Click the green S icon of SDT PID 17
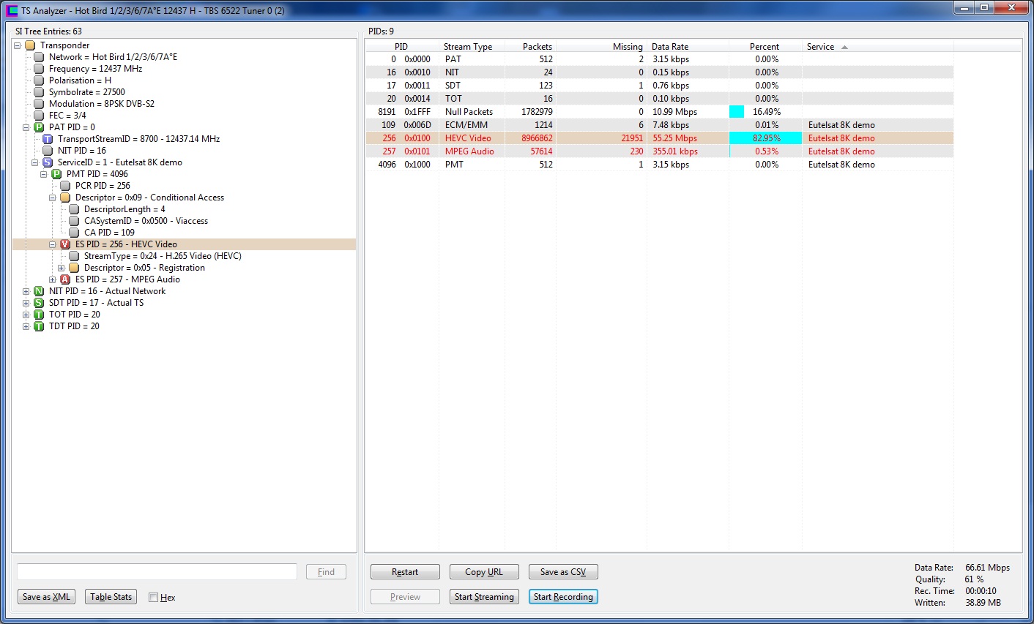Screen dimensions: 1034x624 pyautogui.click(x=39, y=303)
